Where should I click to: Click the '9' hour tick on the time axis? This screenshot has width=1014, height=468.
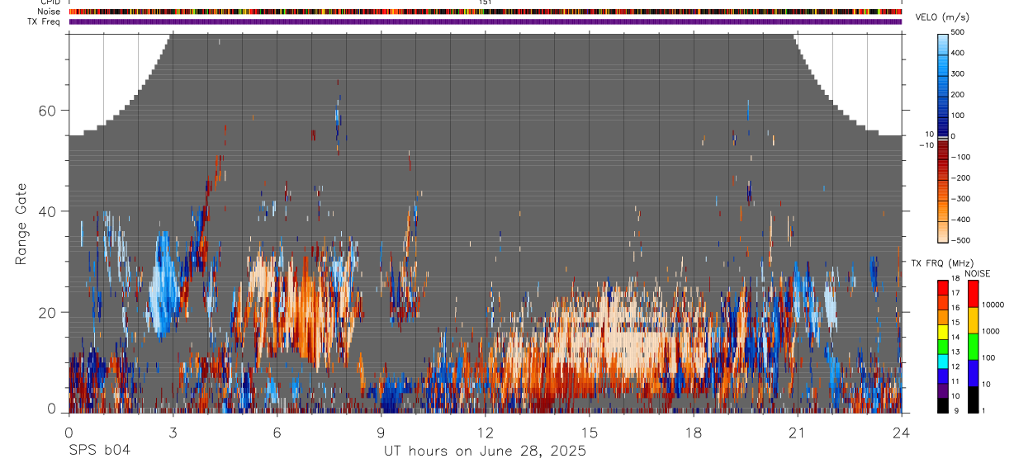click(381, 432)
